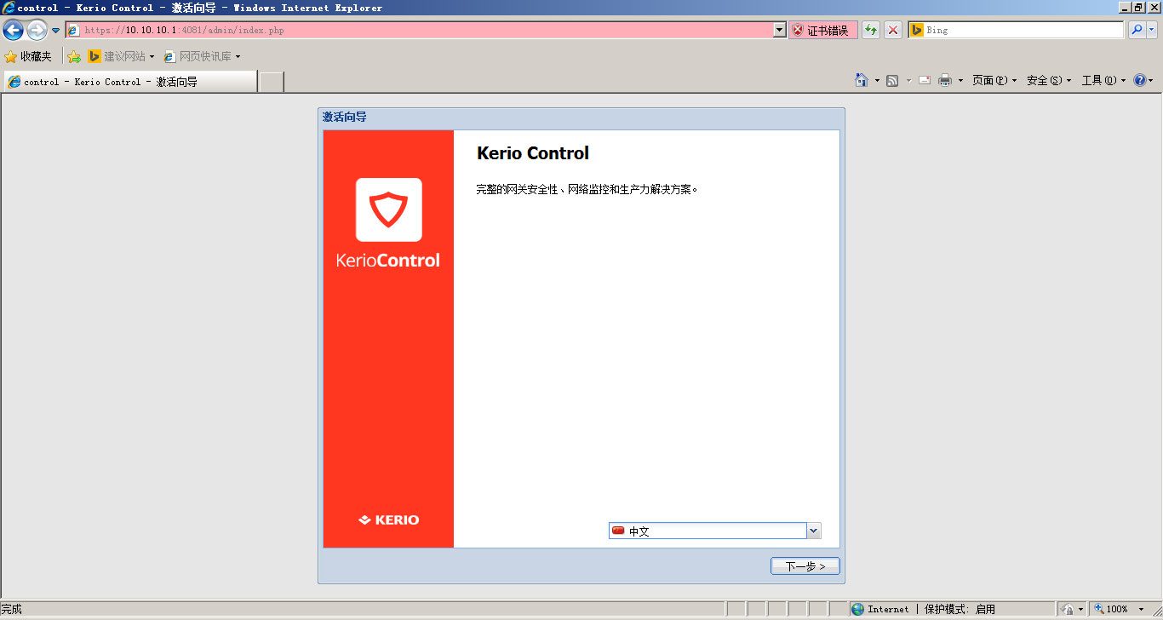Click the 下一步 > next button
Screen dimensions: 1163x620
tap(805, 566)
